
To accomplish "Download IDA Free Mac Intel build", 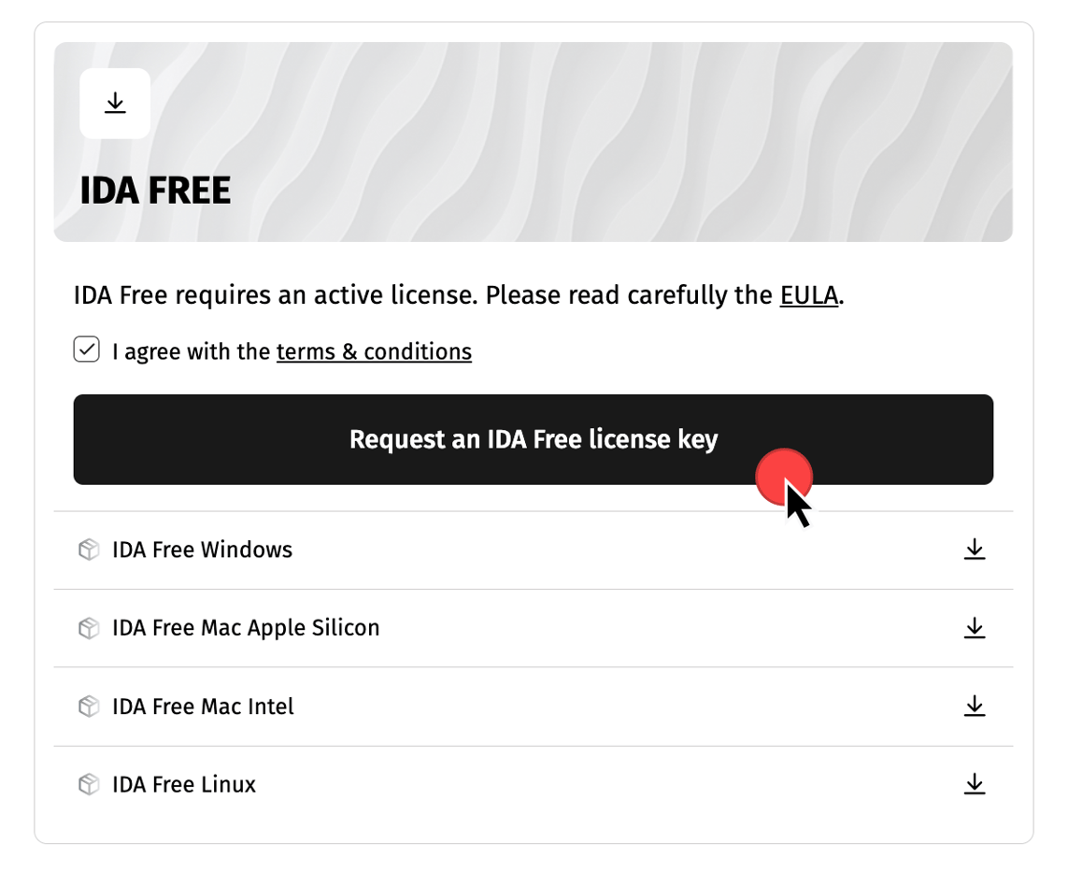I will pyautogui.click(x=974, y=707).
